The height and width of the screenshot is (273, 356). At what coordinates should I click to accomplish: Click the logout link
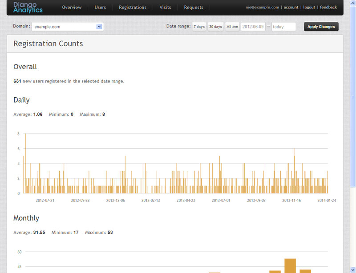tap(309, 7)
